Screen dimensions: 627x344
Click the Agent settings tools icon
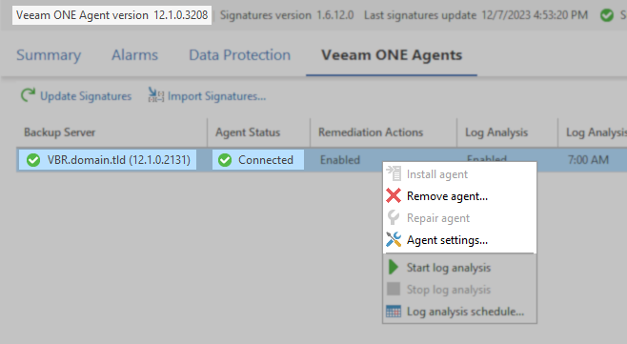pos(394,239)
